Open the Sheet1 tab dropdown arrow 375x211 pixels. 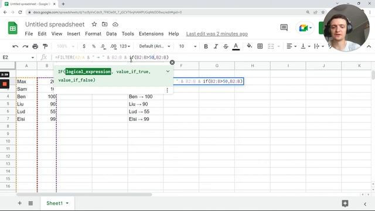click(67, 203)
